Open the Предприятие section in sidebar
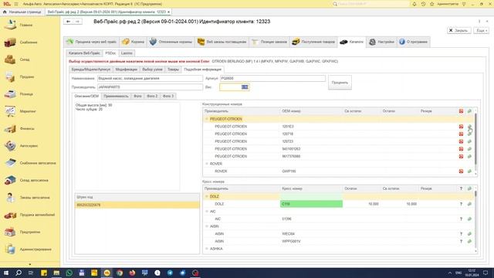Image resolution: width=494 pixels, height=278 pixels. 29,232
